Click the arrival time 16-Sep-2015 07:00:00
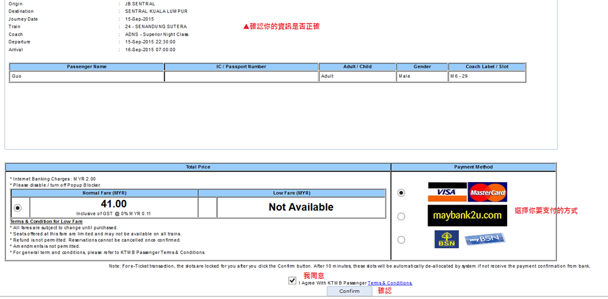Screen dimensions: 608x299 [150, 50]
